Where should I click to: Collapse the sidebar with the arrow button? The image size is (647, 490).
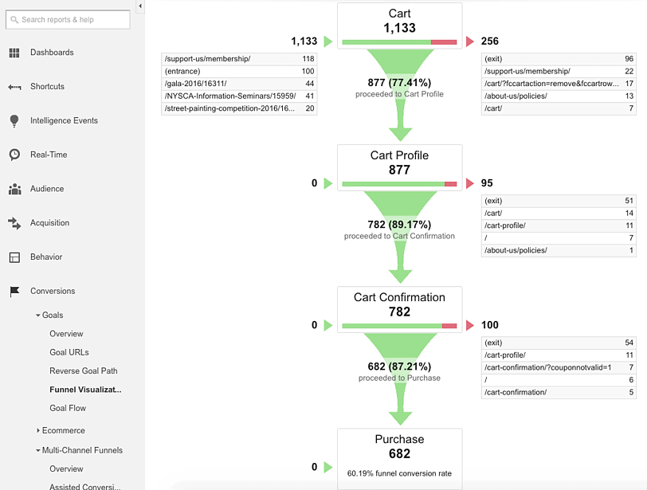pyautogui.click(x=140, y=6)
